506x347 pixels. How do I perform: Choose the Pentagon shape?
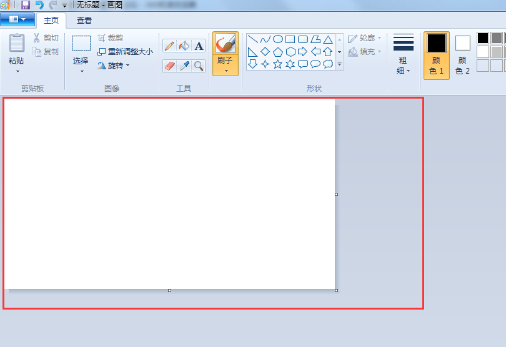[x=278, y=52]
